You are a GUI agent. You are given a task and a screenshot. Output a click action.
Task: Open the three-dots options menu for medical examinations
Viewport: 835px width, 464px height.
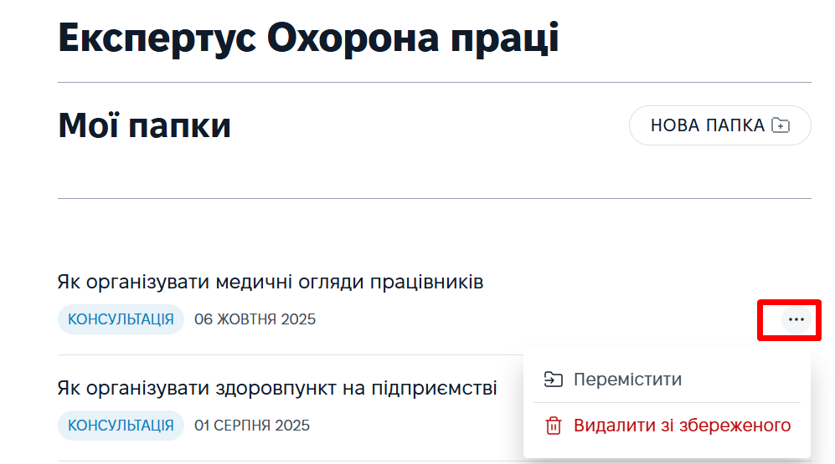(x=796, y=319)
